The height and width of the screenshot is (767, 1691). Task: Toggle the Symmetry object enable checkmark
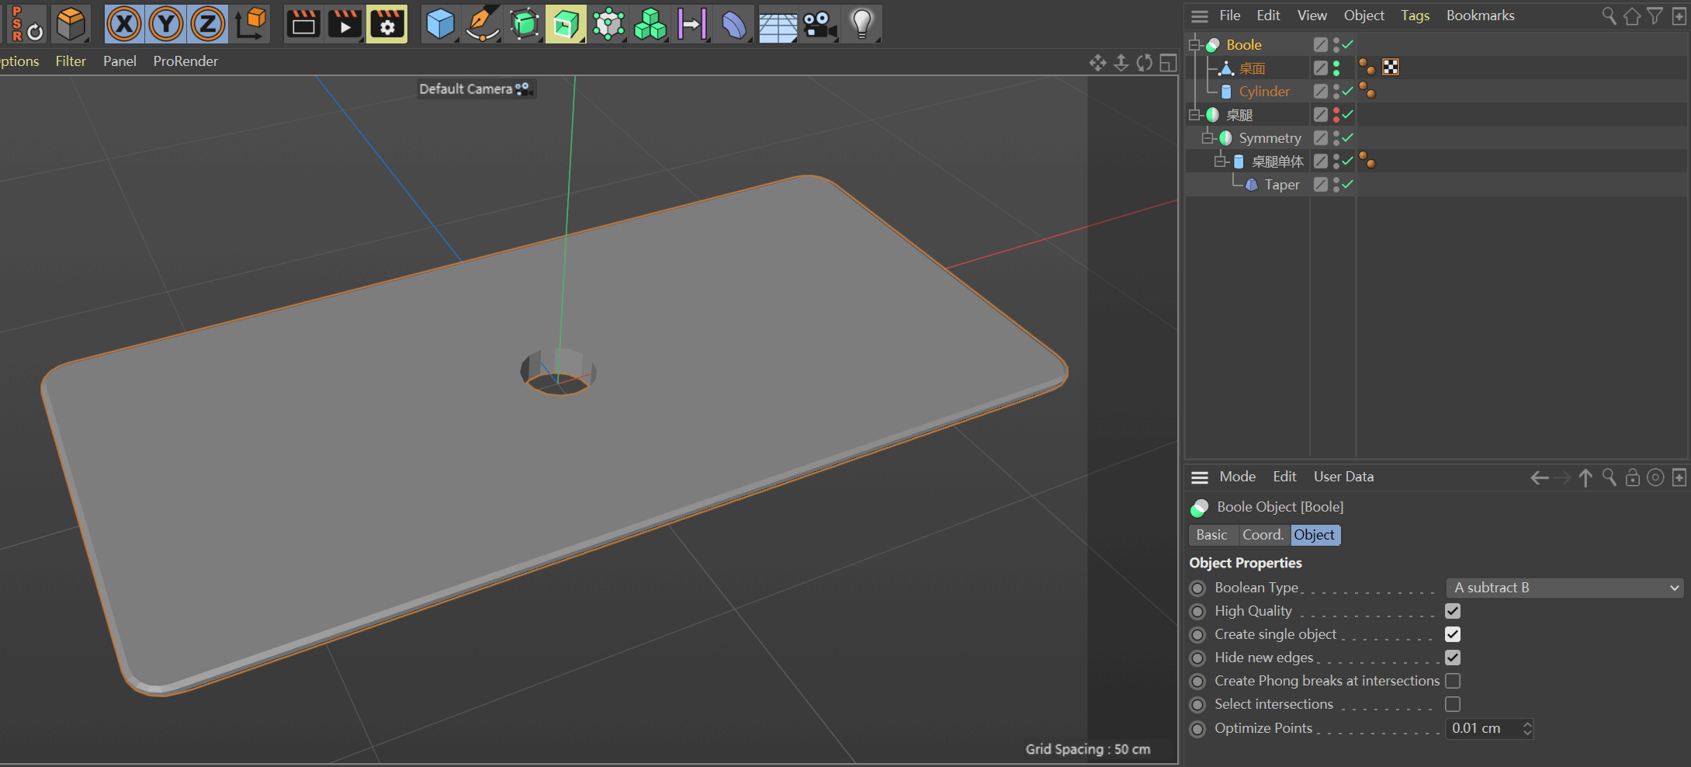click(1348, 137)
